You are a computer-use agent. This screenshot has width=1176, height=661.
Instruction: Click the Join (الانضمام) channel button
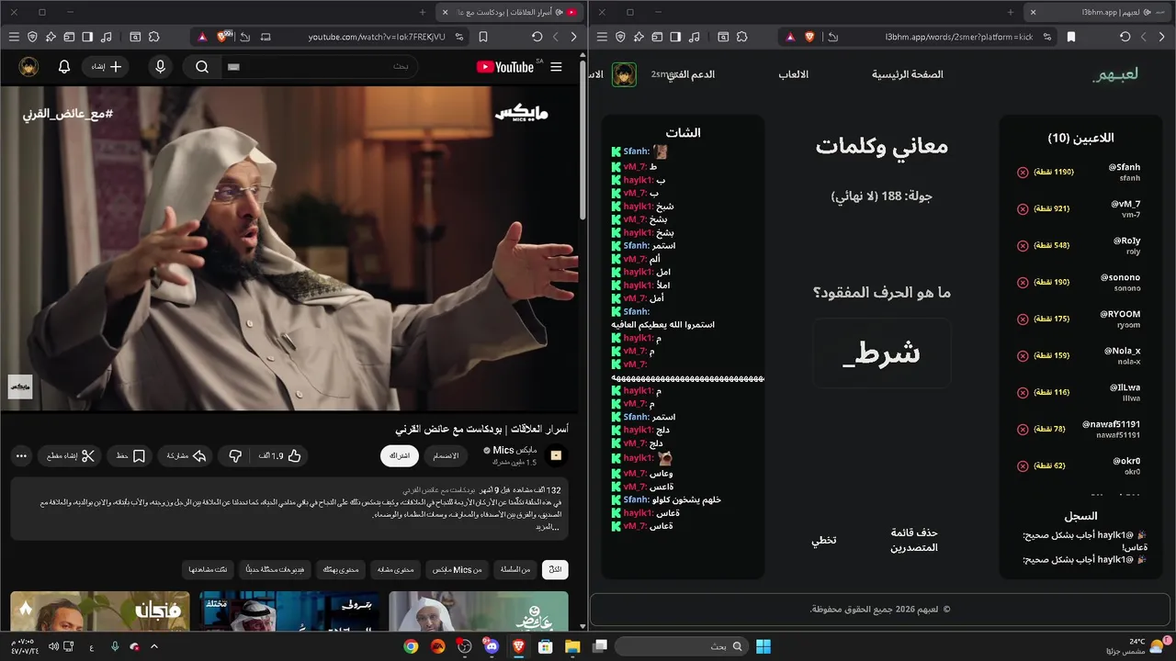tap(446, 455)
